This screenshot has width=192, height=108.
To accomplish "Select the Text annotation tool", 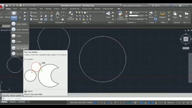I will click(58, 15).
